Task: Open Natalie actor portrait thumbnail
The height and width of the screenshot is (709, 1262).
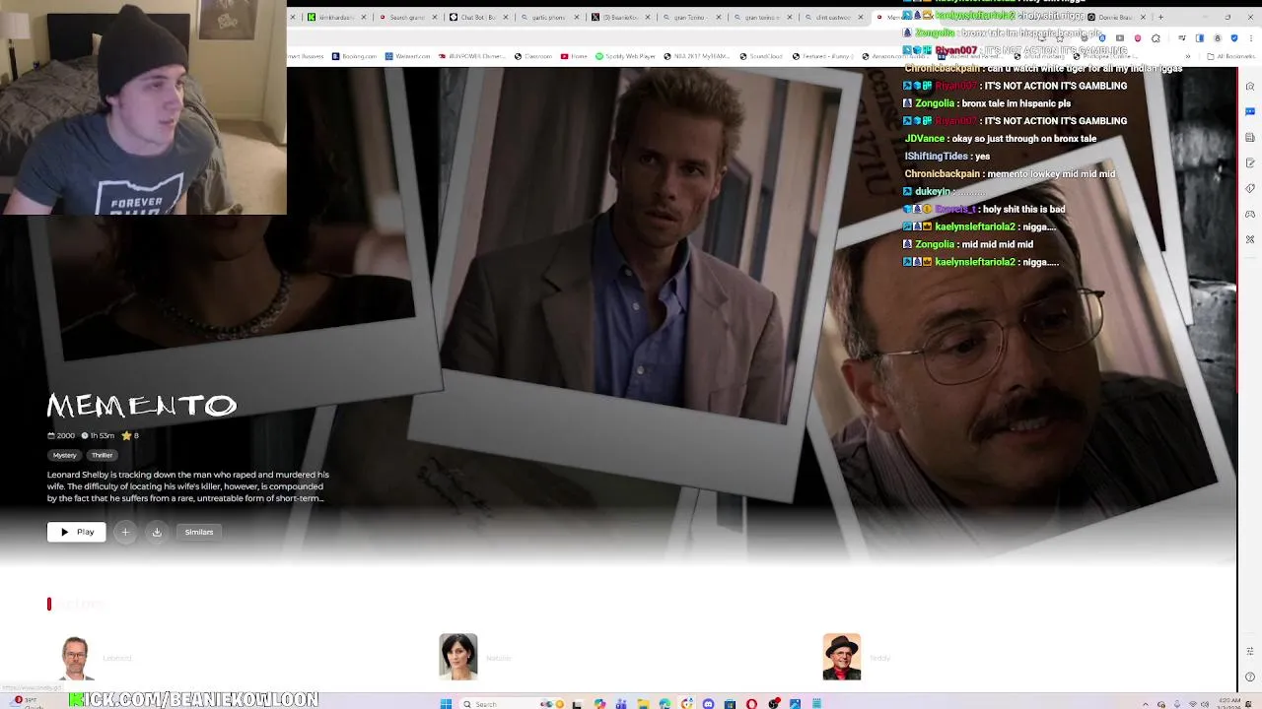Action: click(458, 657)
